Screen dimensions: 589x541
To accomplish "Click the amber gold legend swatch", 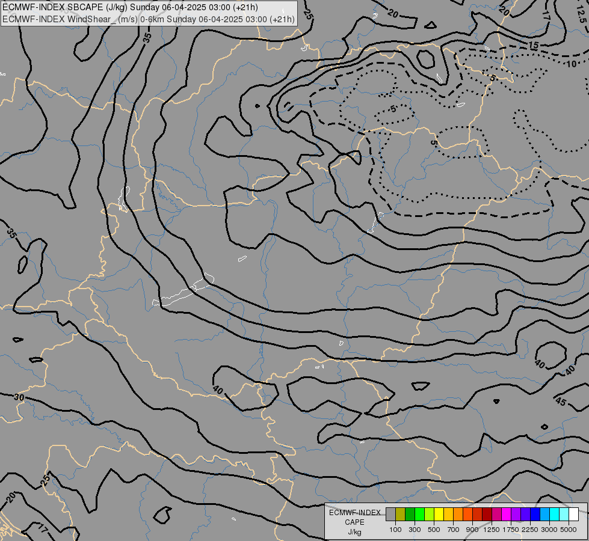I will pos(448,514).
